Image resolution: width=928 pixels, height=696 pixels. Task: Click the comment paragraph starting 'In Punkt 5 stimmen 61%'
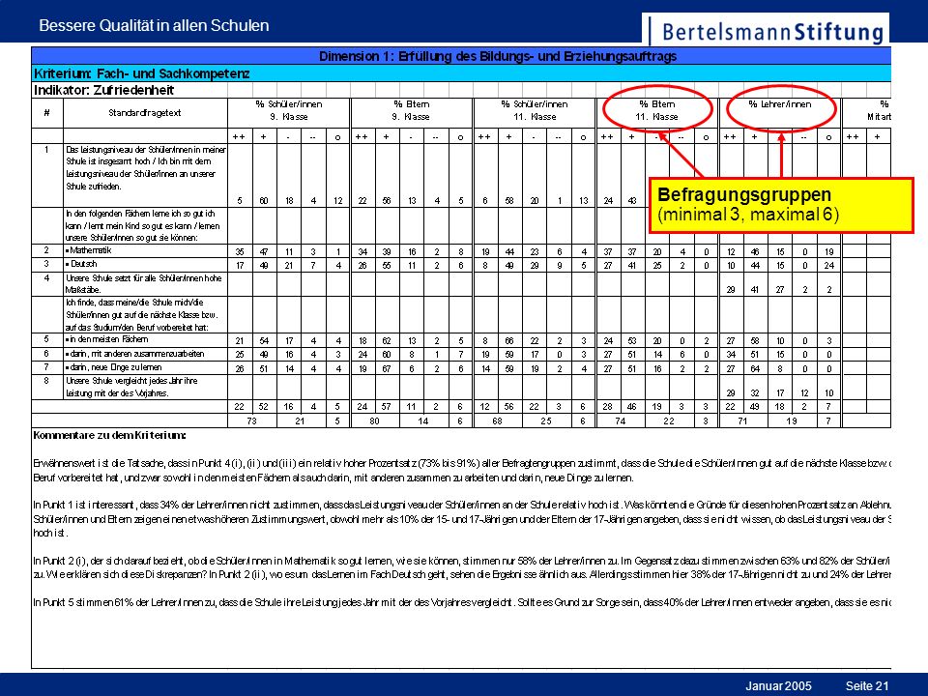point(462,602)
